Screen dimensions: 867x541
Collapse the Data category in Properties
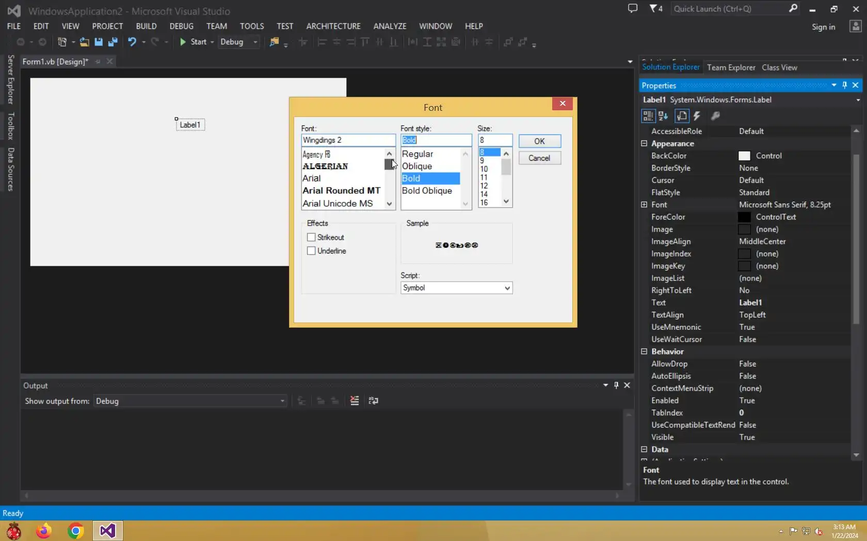644,449
